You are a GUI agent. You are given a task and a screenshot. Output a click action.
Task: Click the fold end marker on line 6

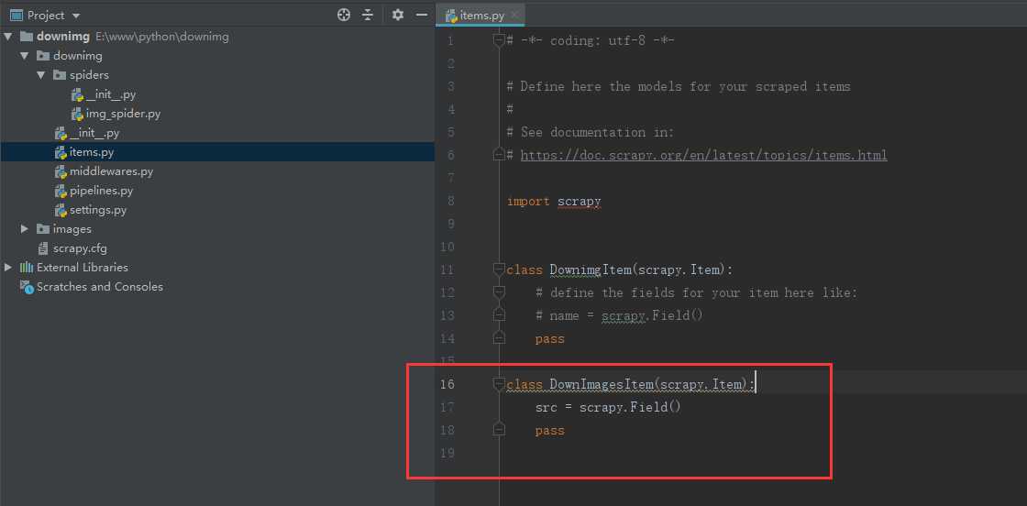coord(499,155)
